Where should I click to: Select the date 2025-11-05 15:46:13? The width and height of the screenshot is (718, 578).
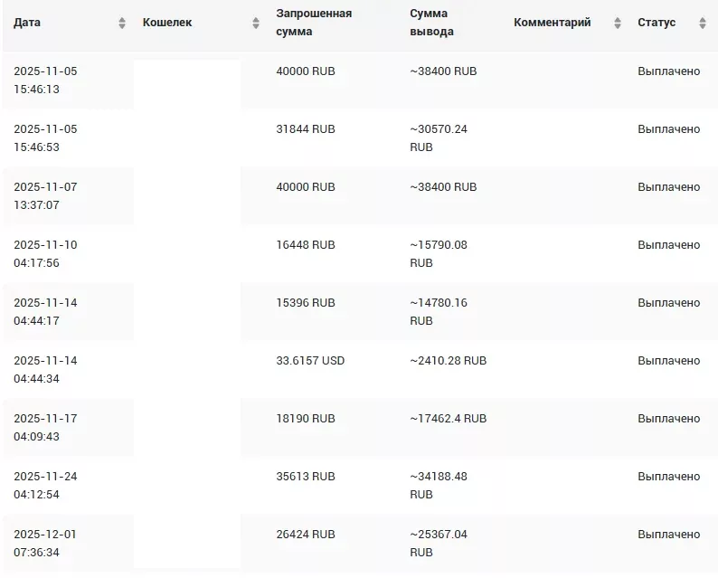(45, 80)
